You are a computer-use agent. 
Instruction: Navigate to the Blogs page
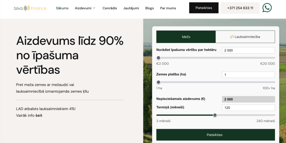pyautogui.click(x=149, y=8)
